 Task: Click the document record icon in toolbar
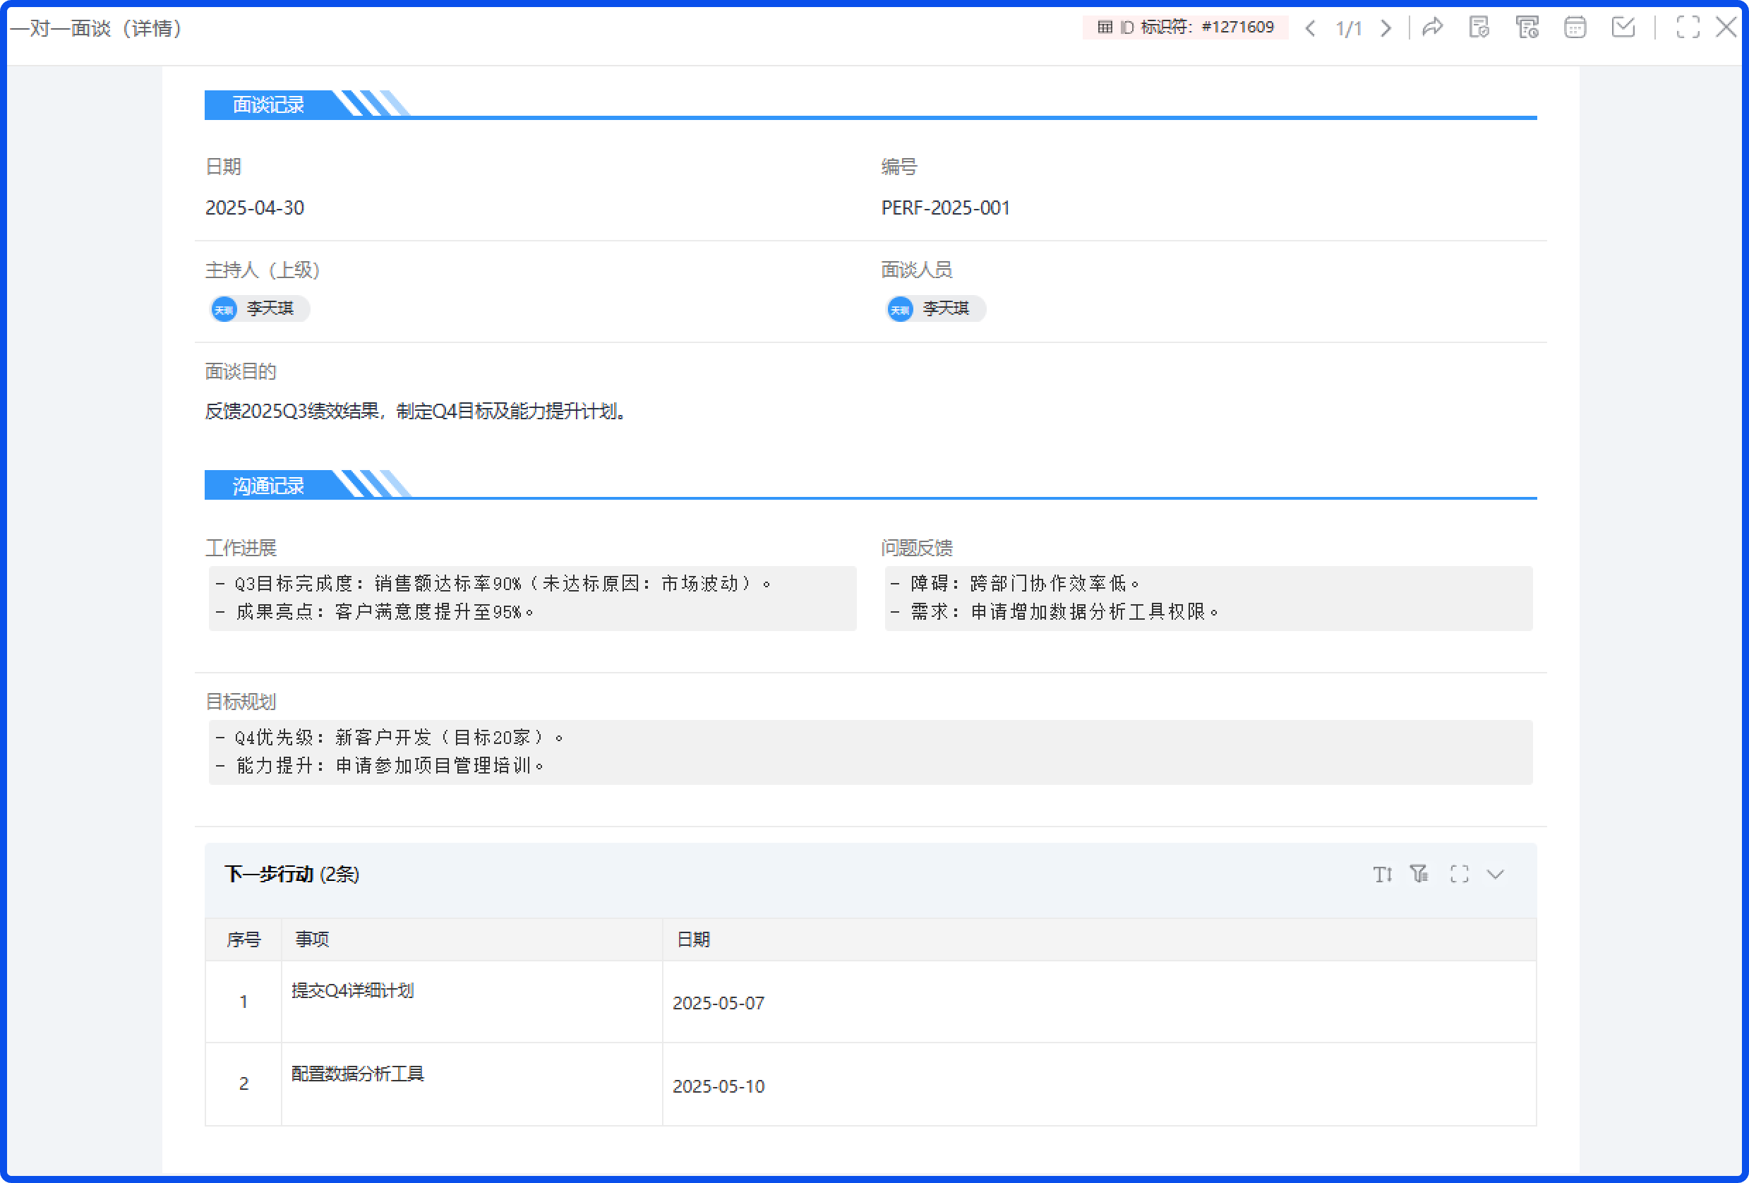point(1479,28)
